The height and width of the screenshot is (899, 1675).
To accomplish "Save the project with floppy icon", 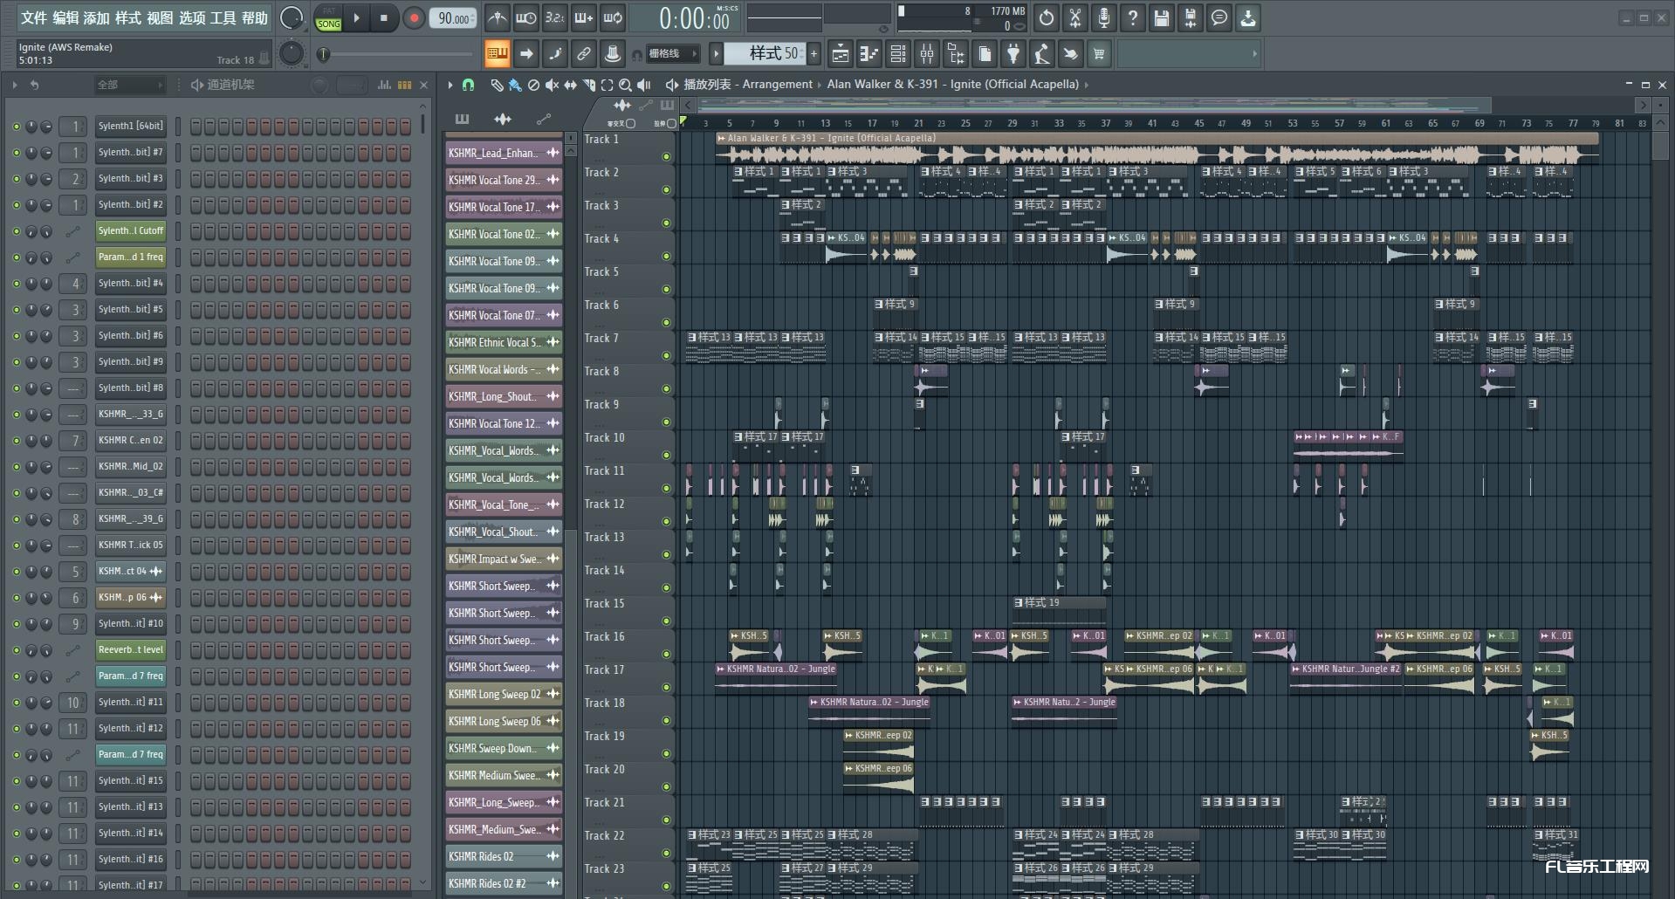I will [1162, 17].
